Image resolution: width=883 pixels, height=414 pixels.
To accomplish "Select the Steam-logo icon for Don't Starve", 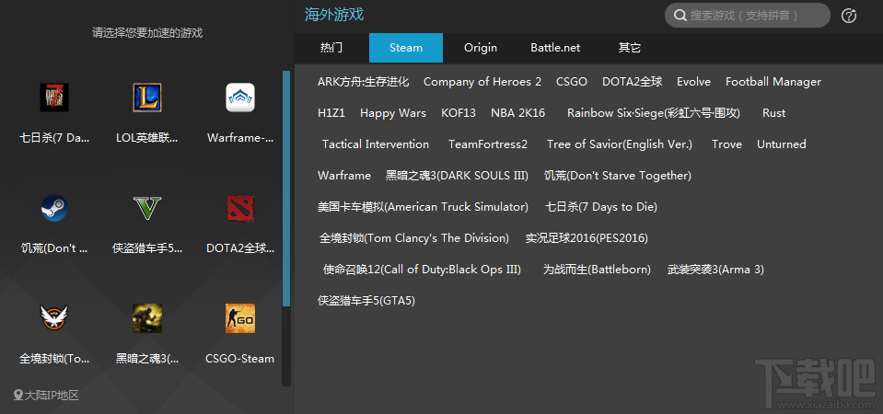I will 54,208.
